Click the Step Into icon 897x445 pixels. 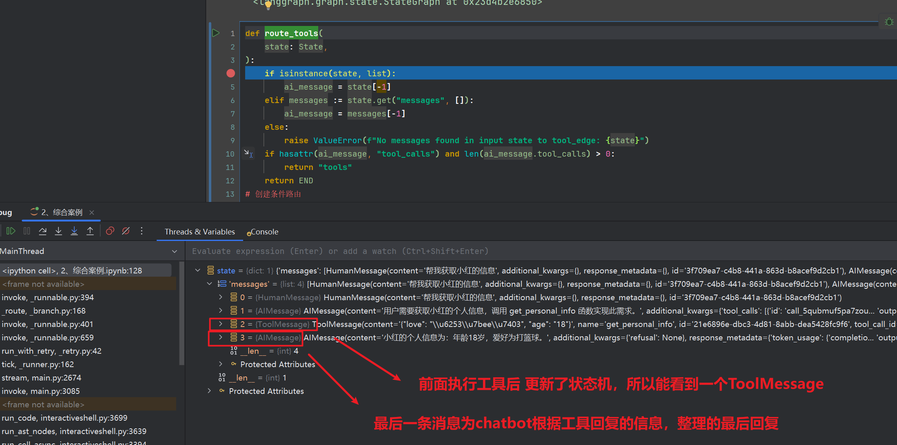(58, 231)
